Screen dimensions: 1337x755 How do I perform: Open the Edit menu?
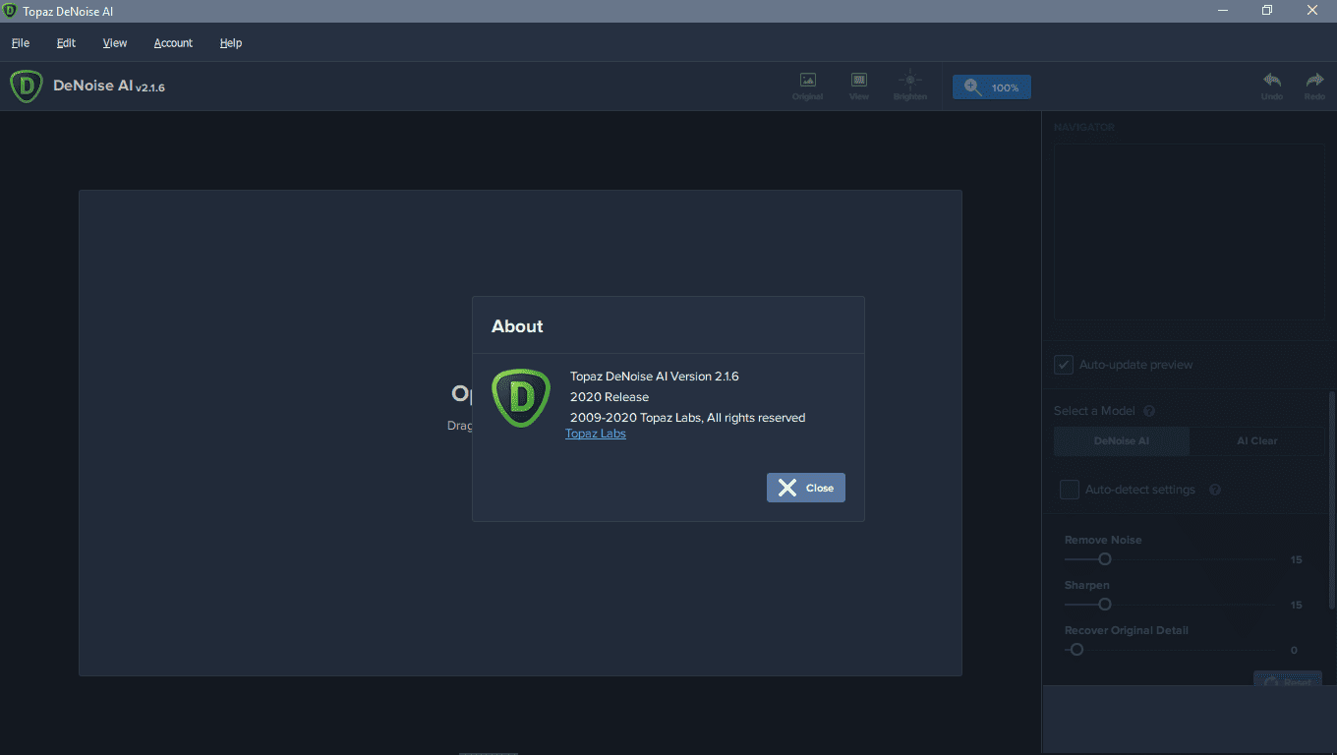[x=66, y=43]
